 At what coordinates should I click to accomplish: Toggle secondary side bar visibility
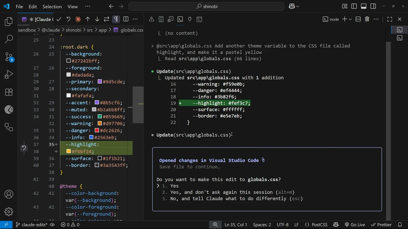[x=373, y=6]
